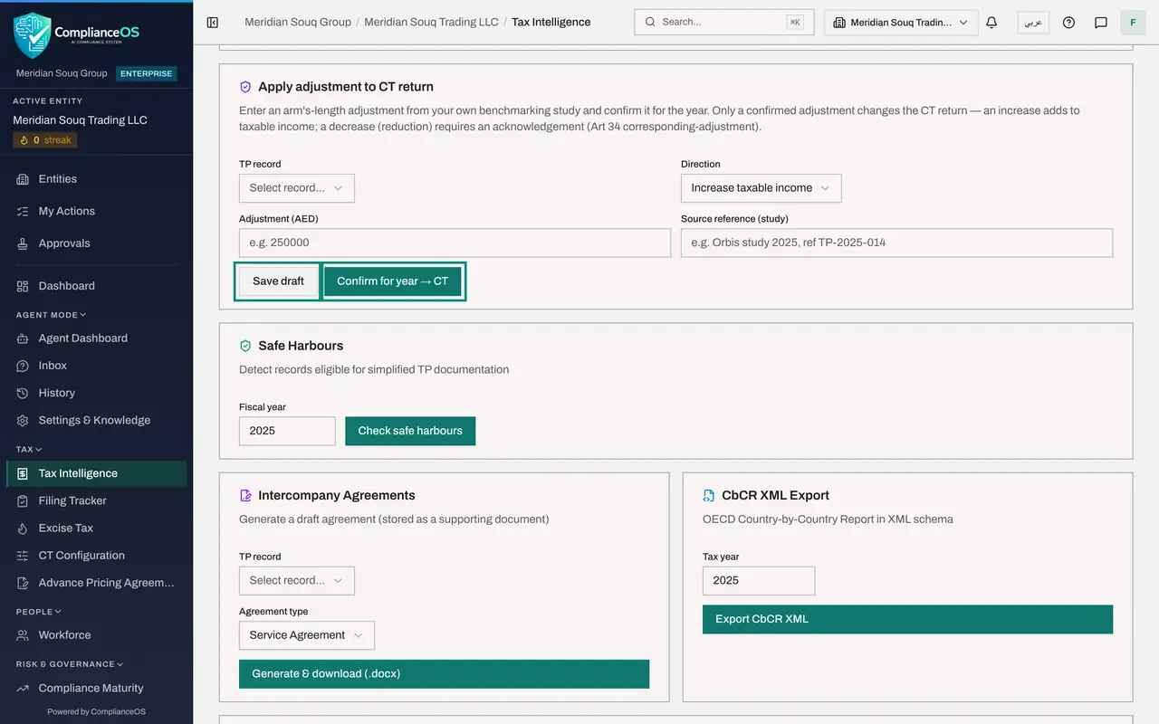Open the Meridian Souq Trading entity switcher

click(x=901, y=23)
